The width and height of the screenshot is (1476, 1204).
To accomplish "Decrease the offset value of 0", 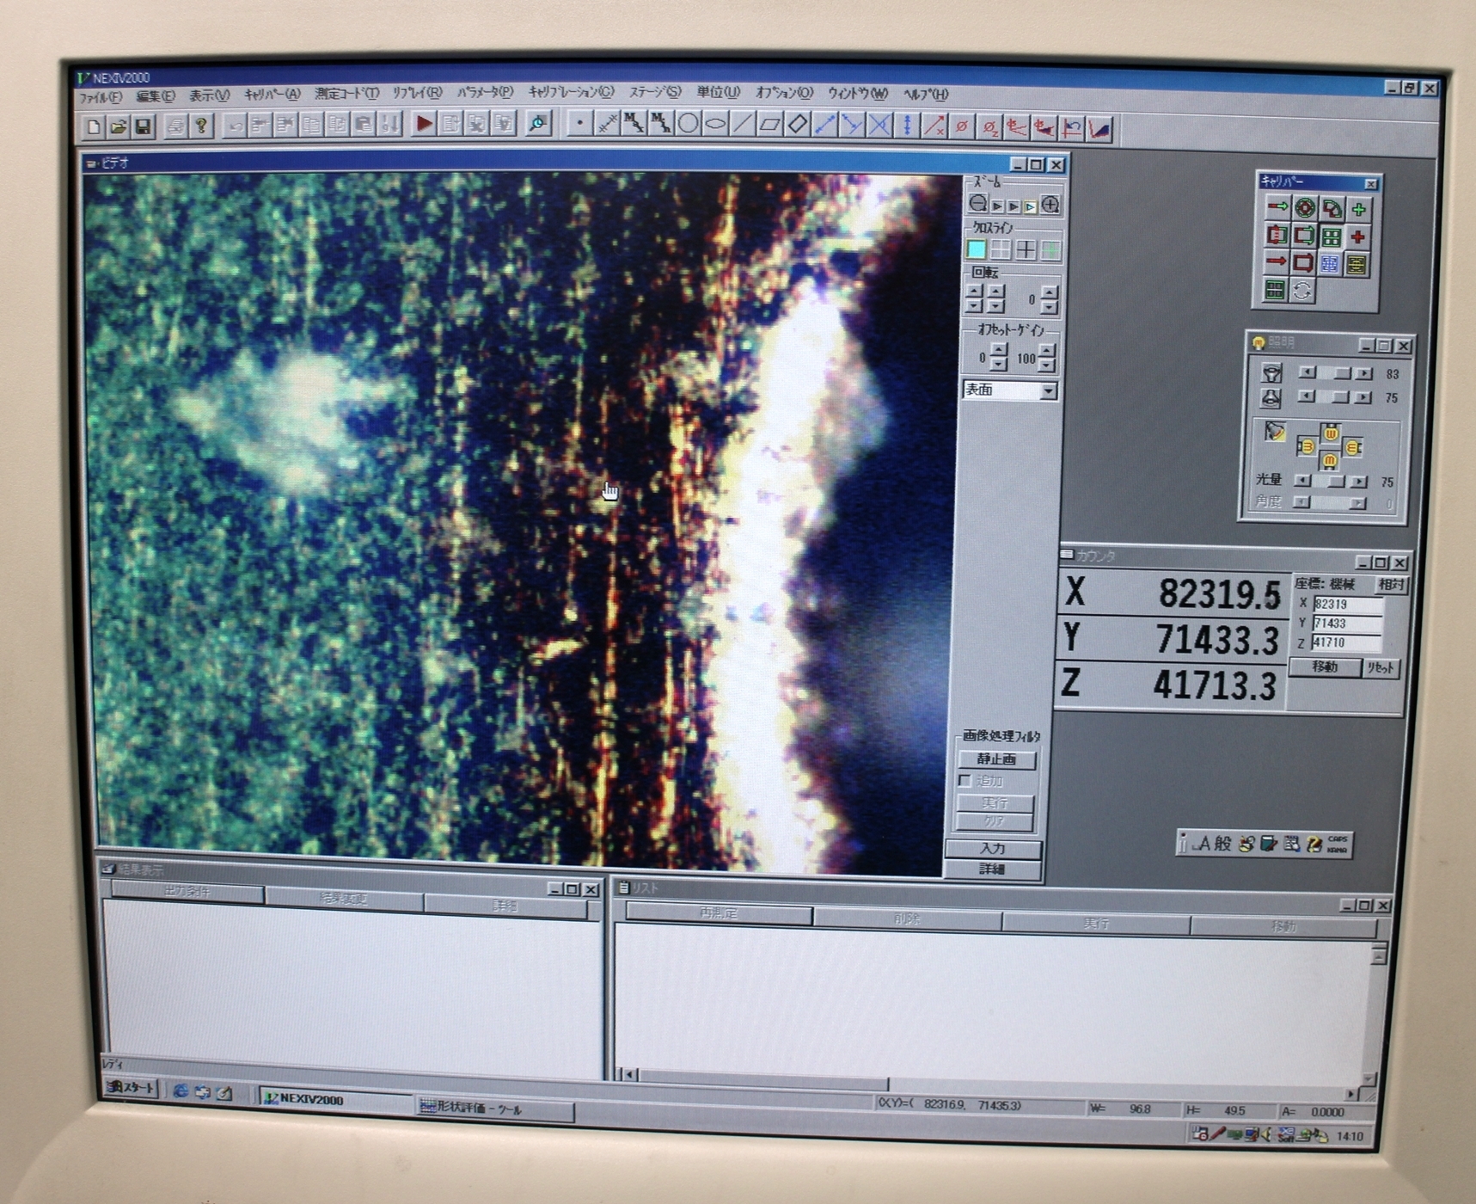I will coord(998,364).
